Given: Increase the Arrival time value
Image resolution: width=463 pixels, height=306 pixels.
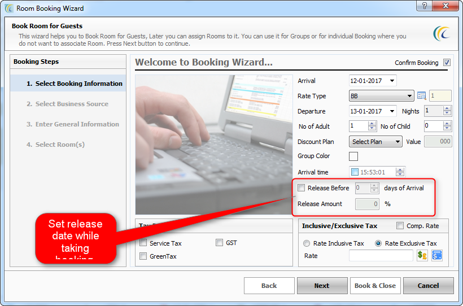Looking at the screenshot, I should (400, 169).
